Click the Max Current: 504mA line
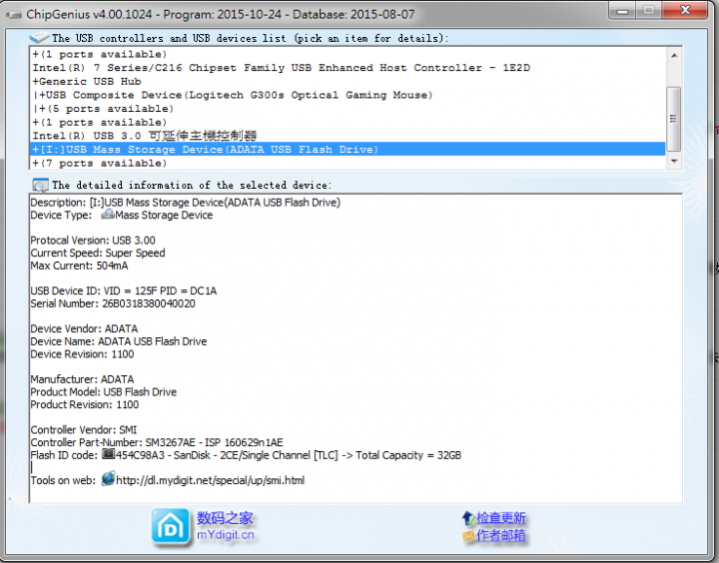The image size is (719, 563). click(79, 266)
